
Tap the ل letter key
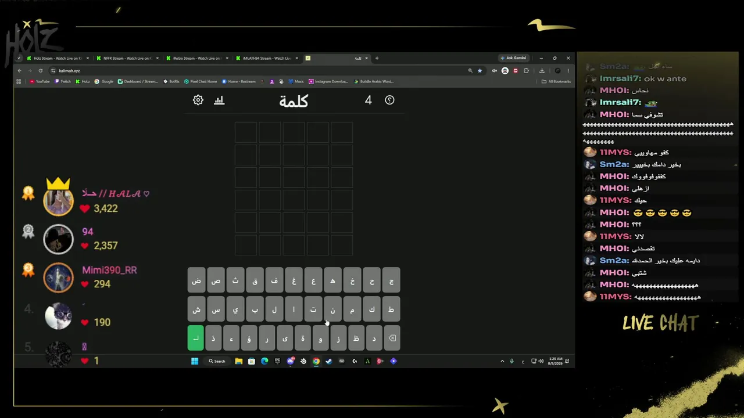tap(274, 309)
